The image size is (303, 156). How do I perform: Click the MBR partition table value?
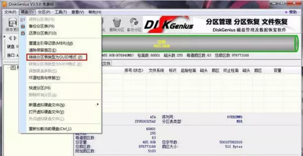pyautogui.click(x=239, y=122)
